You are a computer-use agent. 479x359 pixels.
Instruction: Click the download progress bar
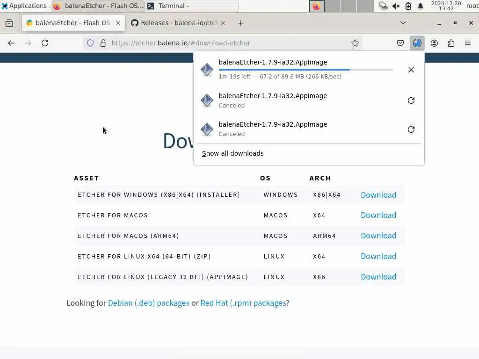point(306,70)
